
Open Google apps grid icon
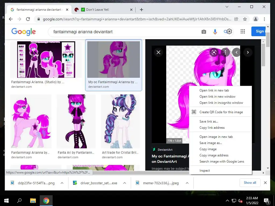coord(243,31)
